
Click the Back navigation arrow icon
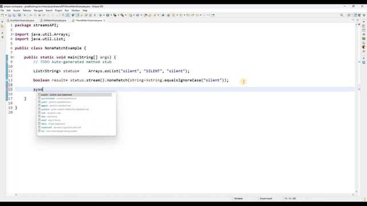pyautogui.click(x=197, y=15)
